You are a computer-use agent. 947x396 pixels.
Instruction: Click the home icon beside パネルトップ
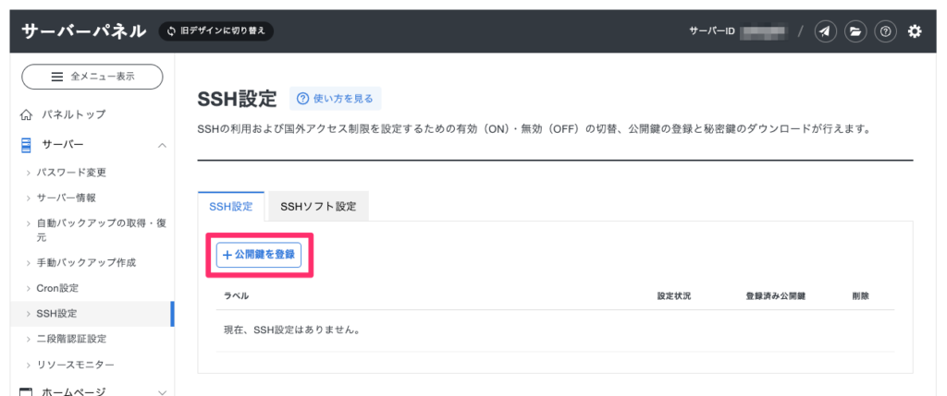coord(27,114)
